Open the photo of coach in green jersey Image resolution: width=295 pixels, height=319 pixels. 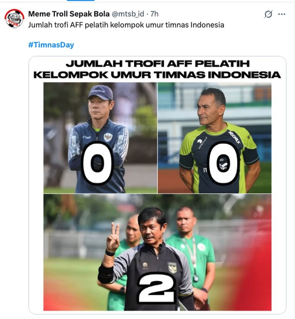215,138
